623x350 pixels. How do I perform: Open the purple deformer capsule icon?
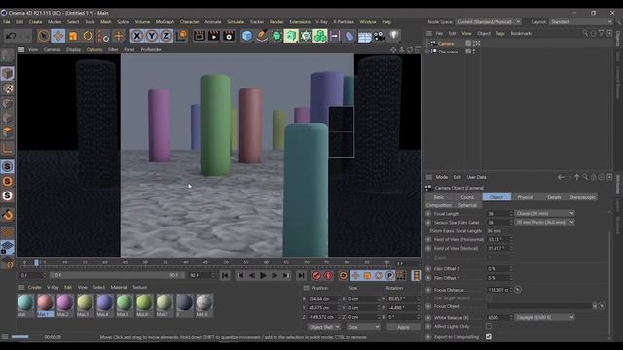click(x=349, y=36)
